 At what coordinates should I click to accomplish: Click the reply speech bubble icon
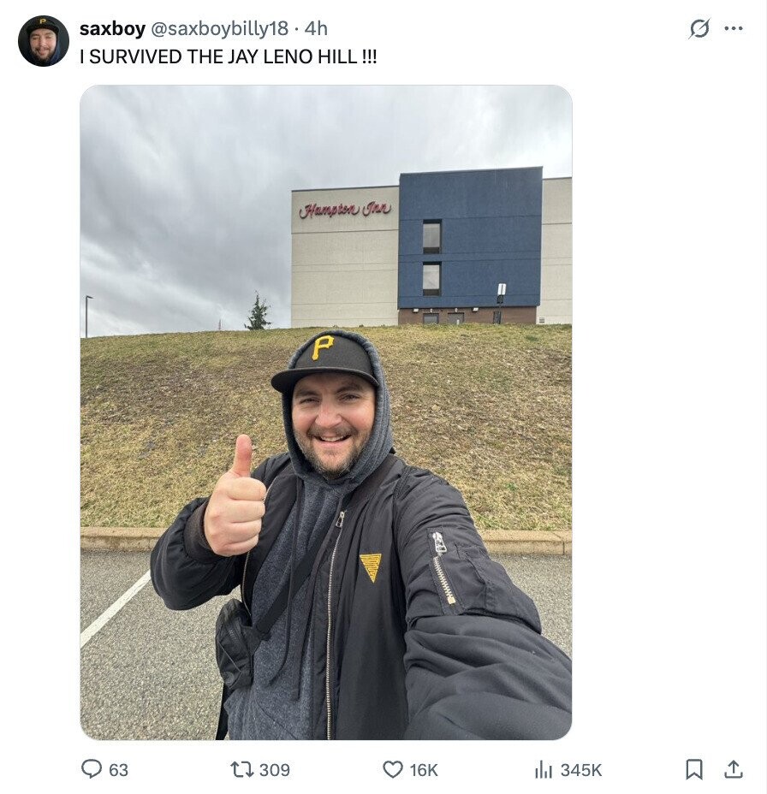tap(92, 769)
